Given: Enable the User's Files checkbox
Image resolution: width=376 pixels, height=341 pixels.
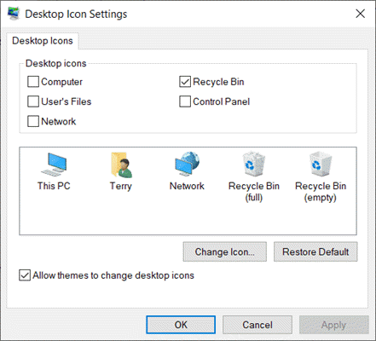Looking at the screenshot, I should (33, 101).
